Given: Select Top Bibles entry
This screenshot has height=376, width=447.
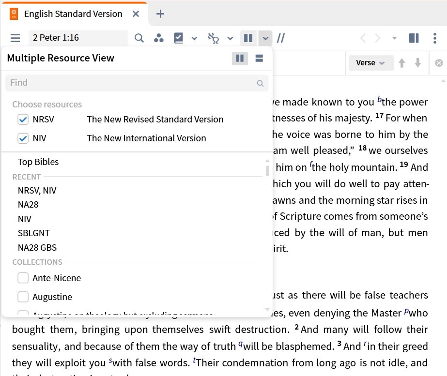Looking at the screenshot, I should click(38, 162).
